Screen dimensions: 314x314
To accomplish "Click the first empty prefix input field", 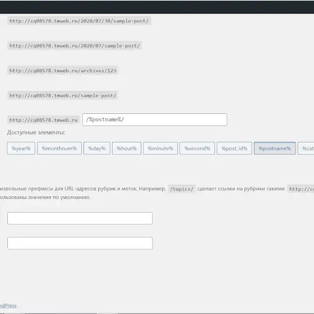I will point(80,218).
